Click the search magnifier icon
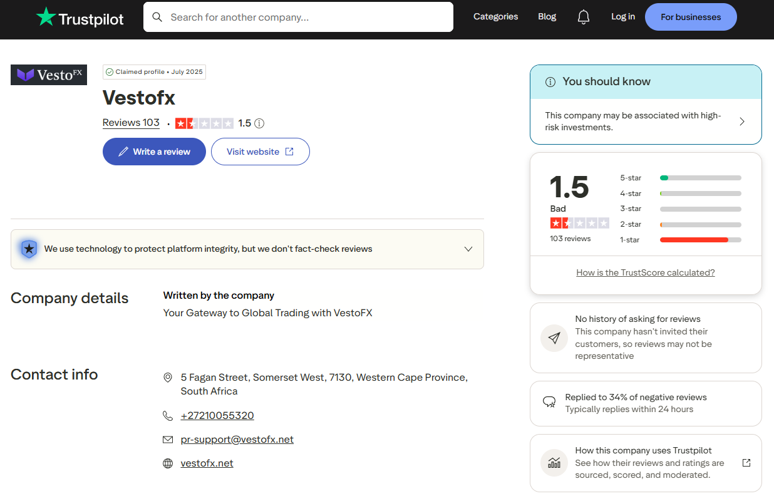774x501 pixels. [x=157, y=17]
